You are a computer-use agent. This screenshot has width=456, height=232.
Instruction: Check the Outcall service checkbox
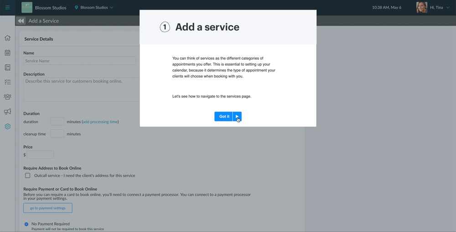[x=28, y=175]
